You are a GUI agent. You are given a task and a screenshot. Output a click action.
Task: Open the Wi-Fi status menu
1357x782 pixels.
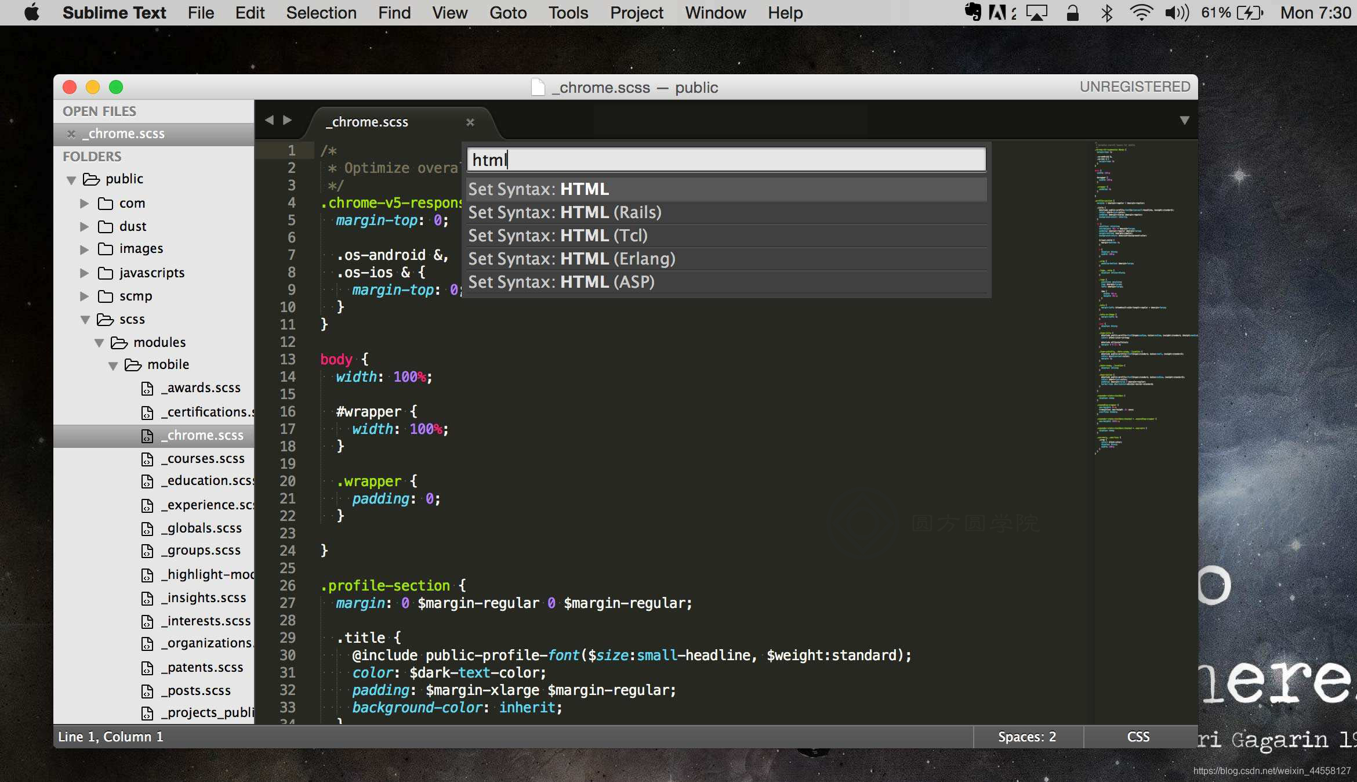pos(1141,12)
